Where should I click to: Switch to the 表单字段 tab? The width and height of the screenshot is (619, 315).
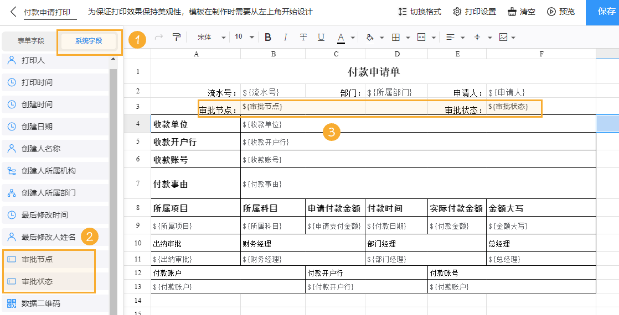click(x=30, y=41)
